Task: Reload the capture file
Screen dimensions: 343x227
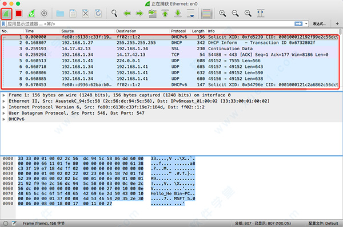Action: coord(98,14)
